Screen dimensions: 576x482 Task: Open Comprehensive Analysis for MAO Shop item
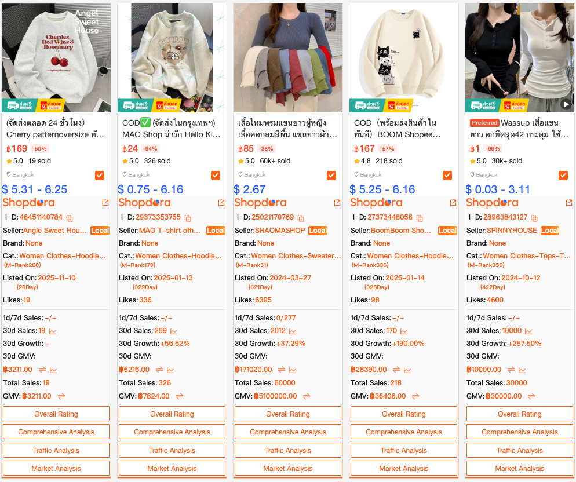172,432
